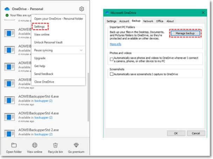This screenshot has width=213, height=159.
Task: Open the OneDrive settings gear icon
Action: (82, 9)
